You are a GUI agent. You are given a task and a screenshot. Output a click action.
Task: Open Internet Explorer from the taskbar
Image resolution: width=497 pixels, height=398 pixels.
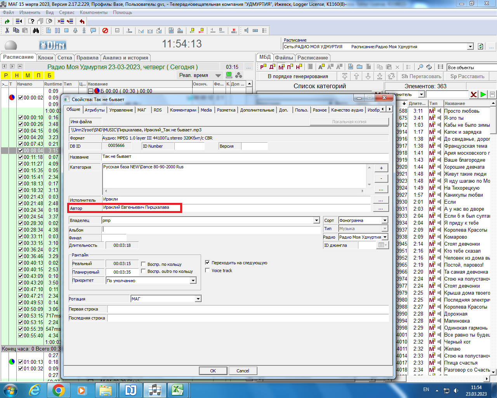point(35,390)
